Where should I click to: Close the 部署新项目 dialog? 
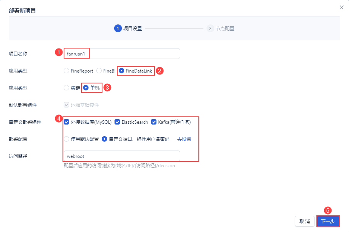(342, 7)
